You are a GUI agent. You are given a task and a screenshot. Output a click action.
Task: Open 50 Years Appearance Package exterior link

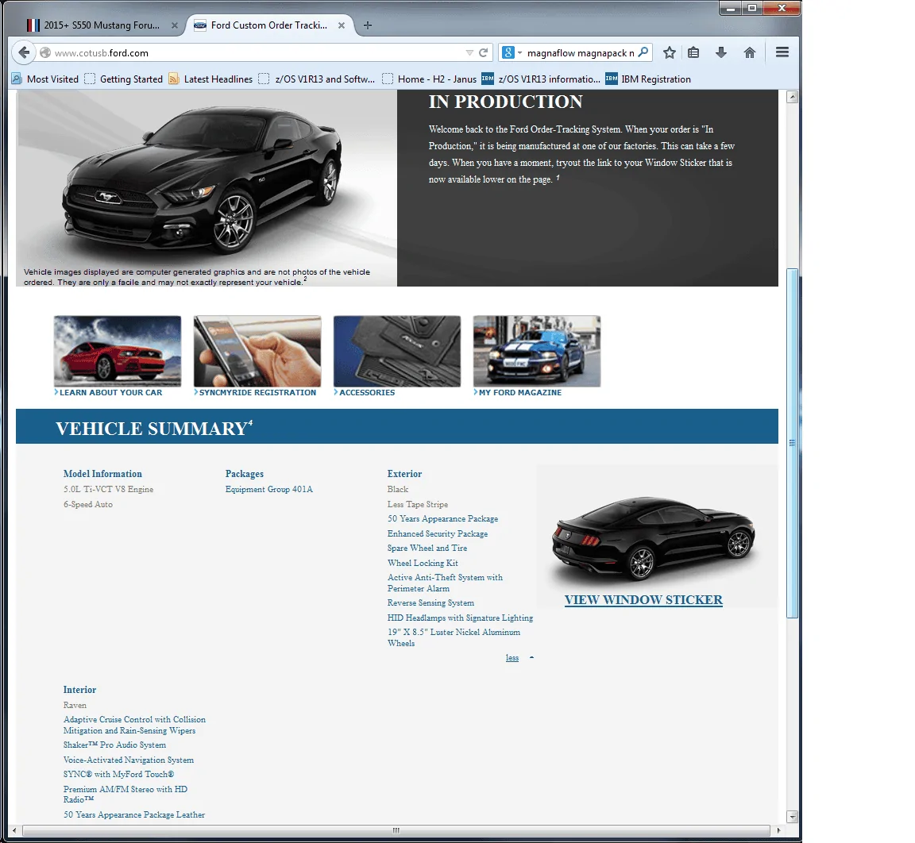point(443,519)
